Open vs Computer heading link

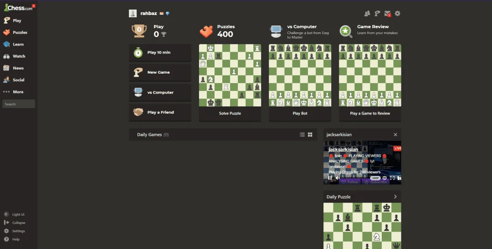[x=302, y=27]
